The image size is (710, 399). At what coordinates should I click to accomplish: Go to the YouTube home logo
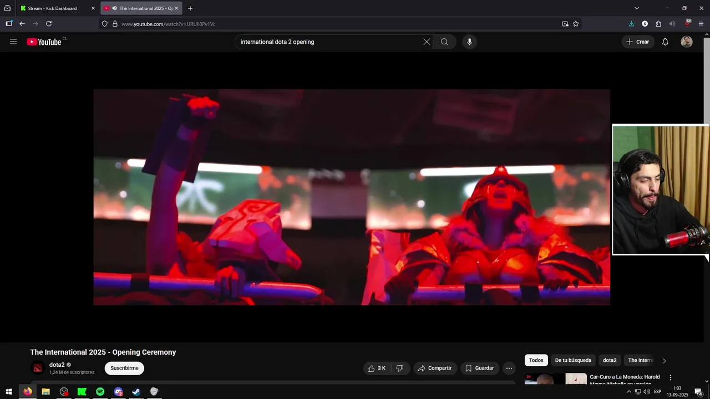(x=44, y=42)
